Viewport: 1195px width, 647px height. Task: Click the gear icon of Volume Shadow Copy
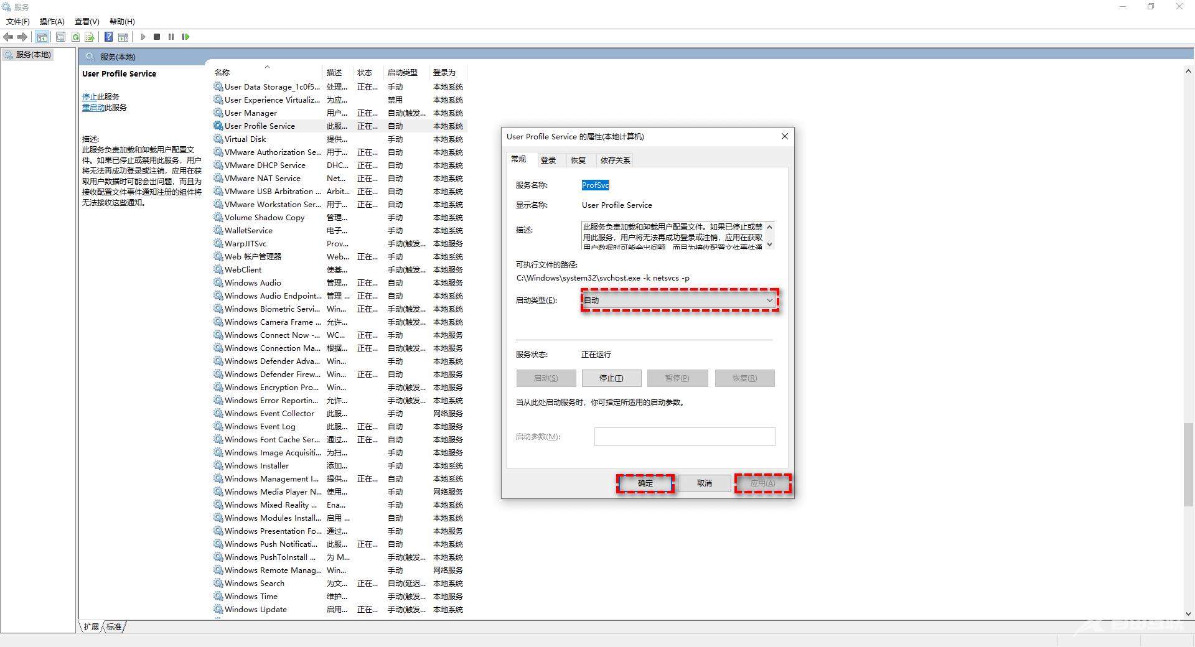pos(218,217)
